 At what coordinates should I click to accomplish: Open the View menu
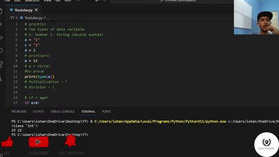[x=48, y=1]
